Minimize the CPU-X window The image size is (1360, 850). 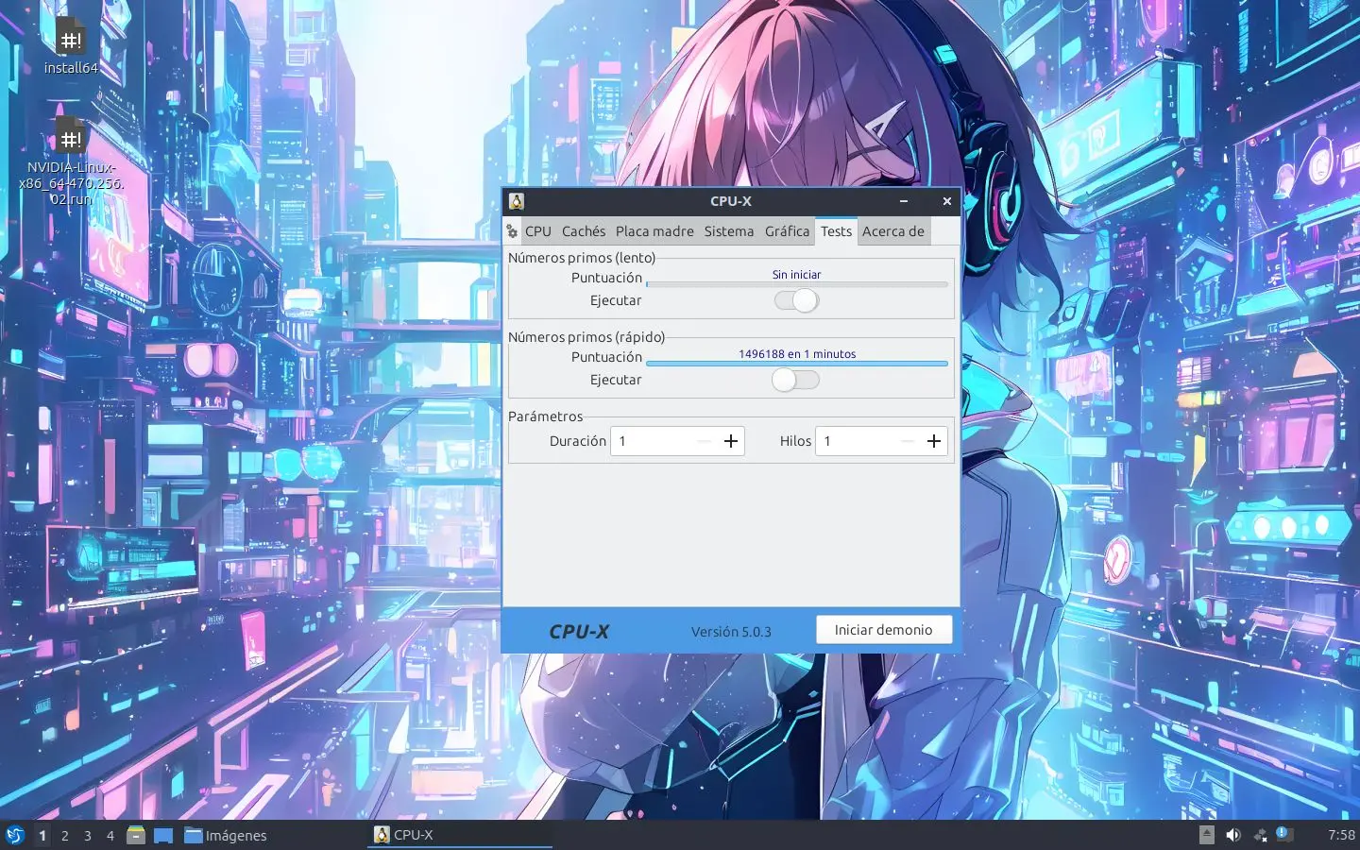pyautogui.click(x=904, y=201)
